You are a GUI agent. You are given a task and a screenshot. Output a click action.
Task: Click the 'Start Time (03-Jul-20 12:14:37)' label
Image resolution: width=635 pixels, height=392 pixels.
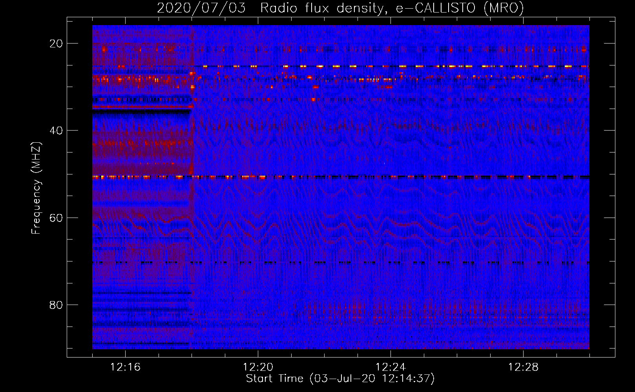340,379
